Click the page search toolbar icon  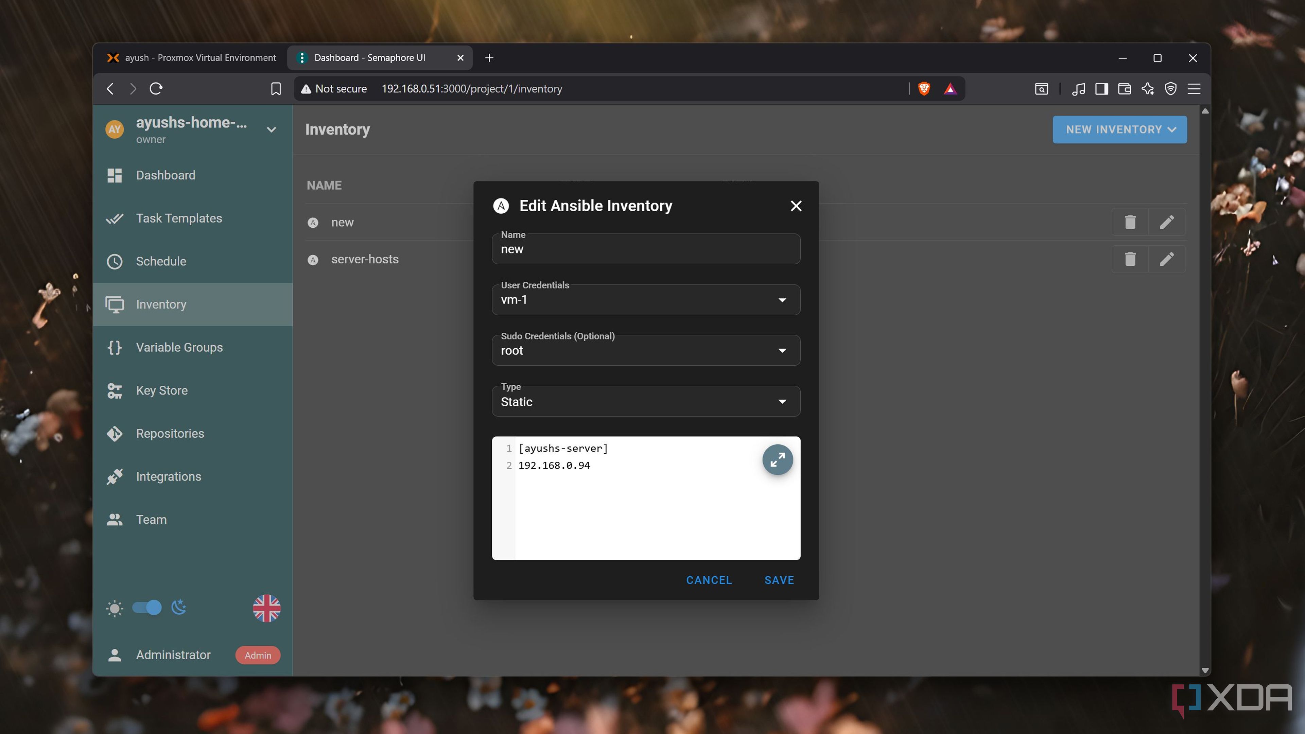1042,89
